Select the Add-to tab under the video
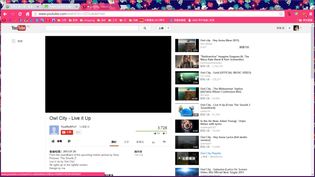 coord(140,142)
